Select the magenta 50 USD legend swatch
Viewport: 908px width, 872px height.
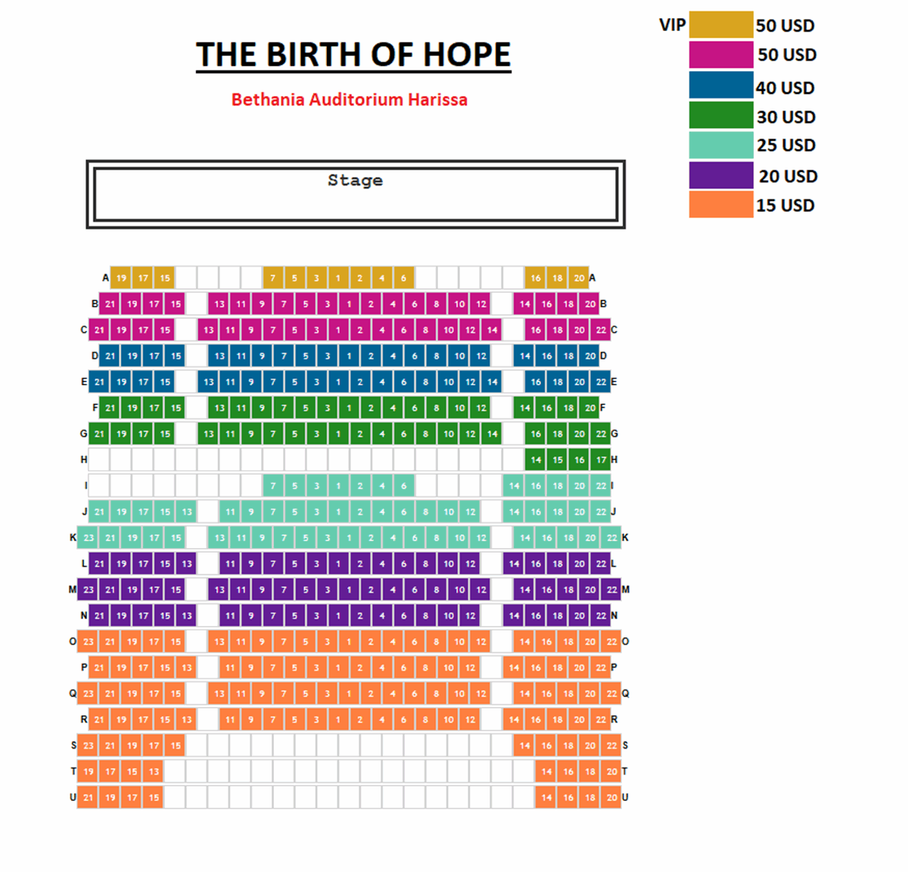coord(720,54)
